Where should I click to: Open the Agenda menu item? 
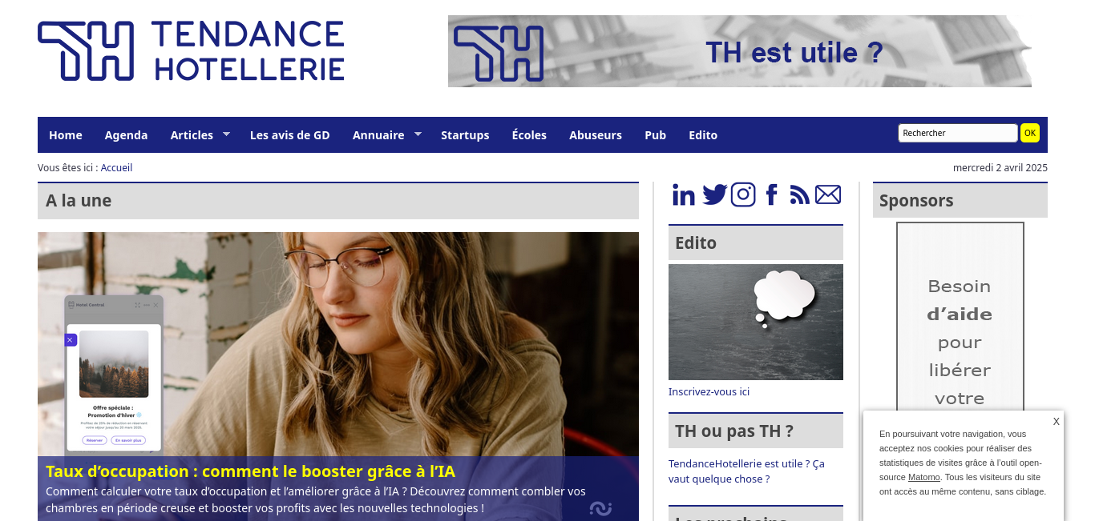pos(126,135)
